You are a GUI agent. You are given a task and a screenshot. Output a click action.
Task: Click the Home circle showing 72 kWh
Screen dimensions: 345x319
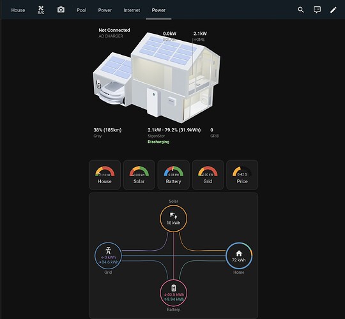[239, 256]
